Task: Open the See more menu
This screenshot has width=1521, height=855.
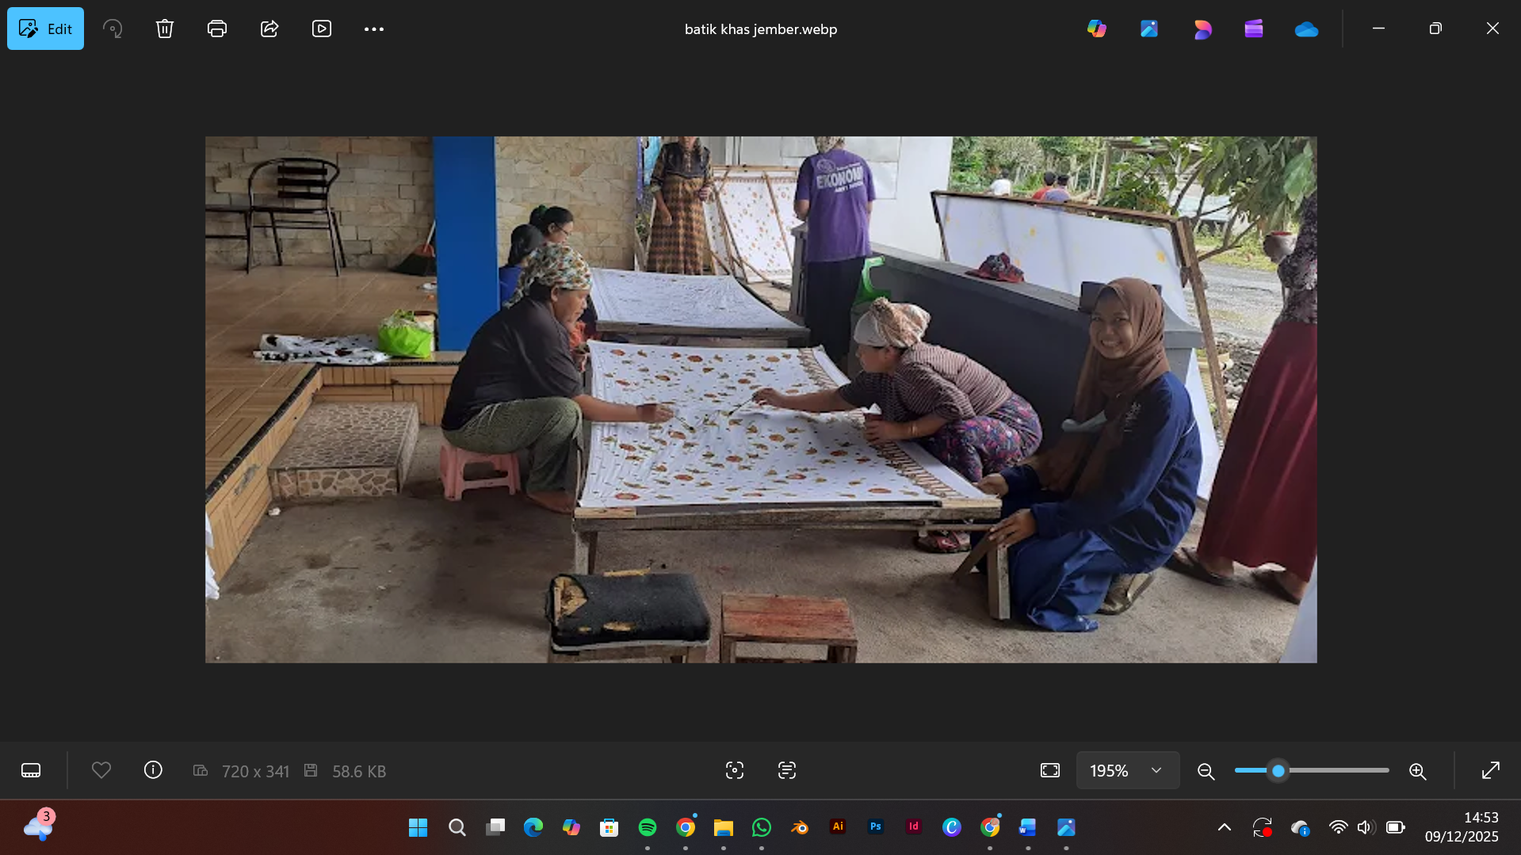Action: pos(374,28)
